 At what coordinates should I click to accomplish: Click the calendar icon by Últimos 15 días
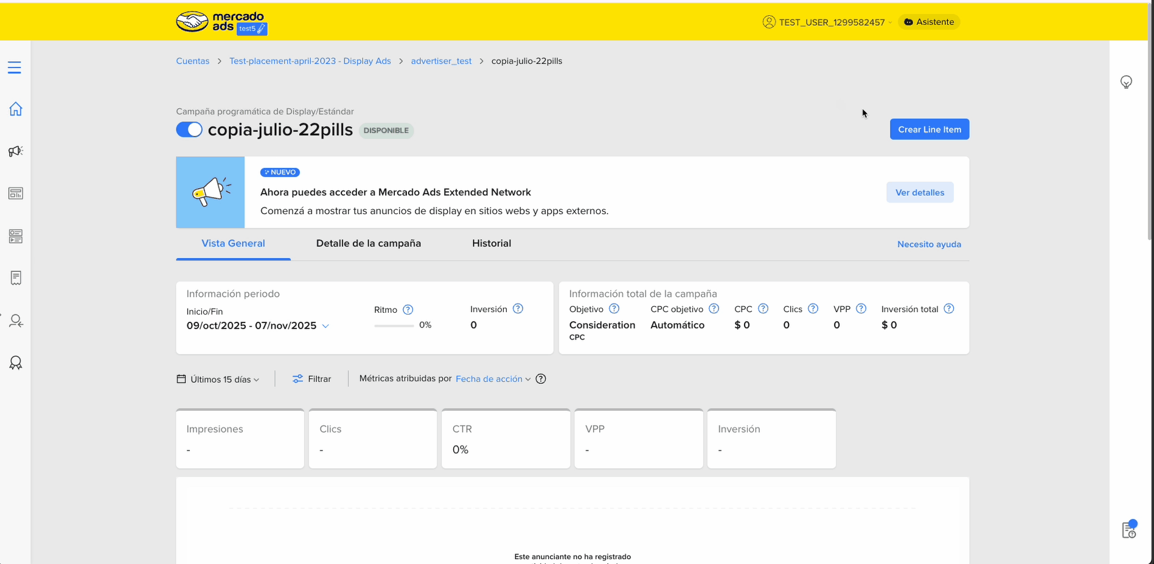[x=181, y=379]
